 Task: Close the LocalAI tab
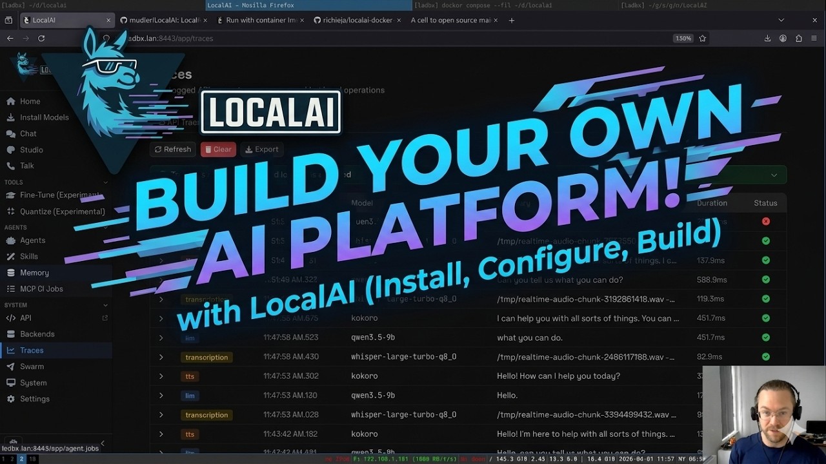point(108,20)
